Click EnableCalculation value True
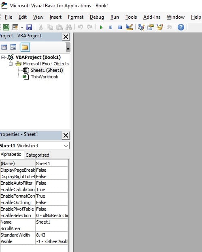This screenshot has height=252, width=202. coord(52,190)
